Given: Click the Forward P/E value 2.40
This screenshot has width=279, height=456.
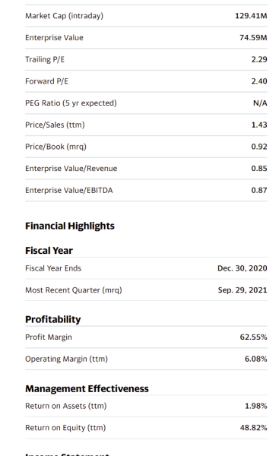Looking at the screenshot, I should pyautogui.click(x=259, y=81).
